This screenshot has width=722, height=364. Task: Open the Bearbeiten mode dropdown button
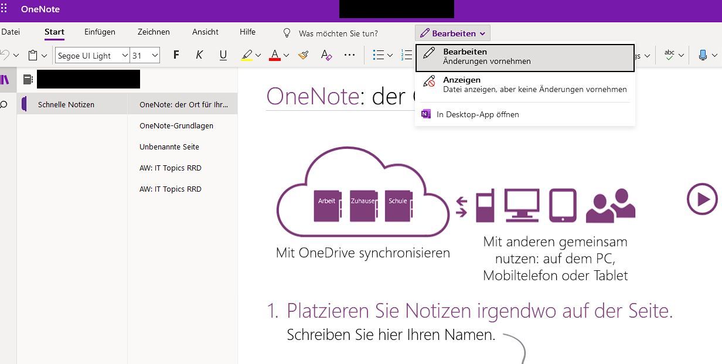pyautogui.click(x=452, y=33)
